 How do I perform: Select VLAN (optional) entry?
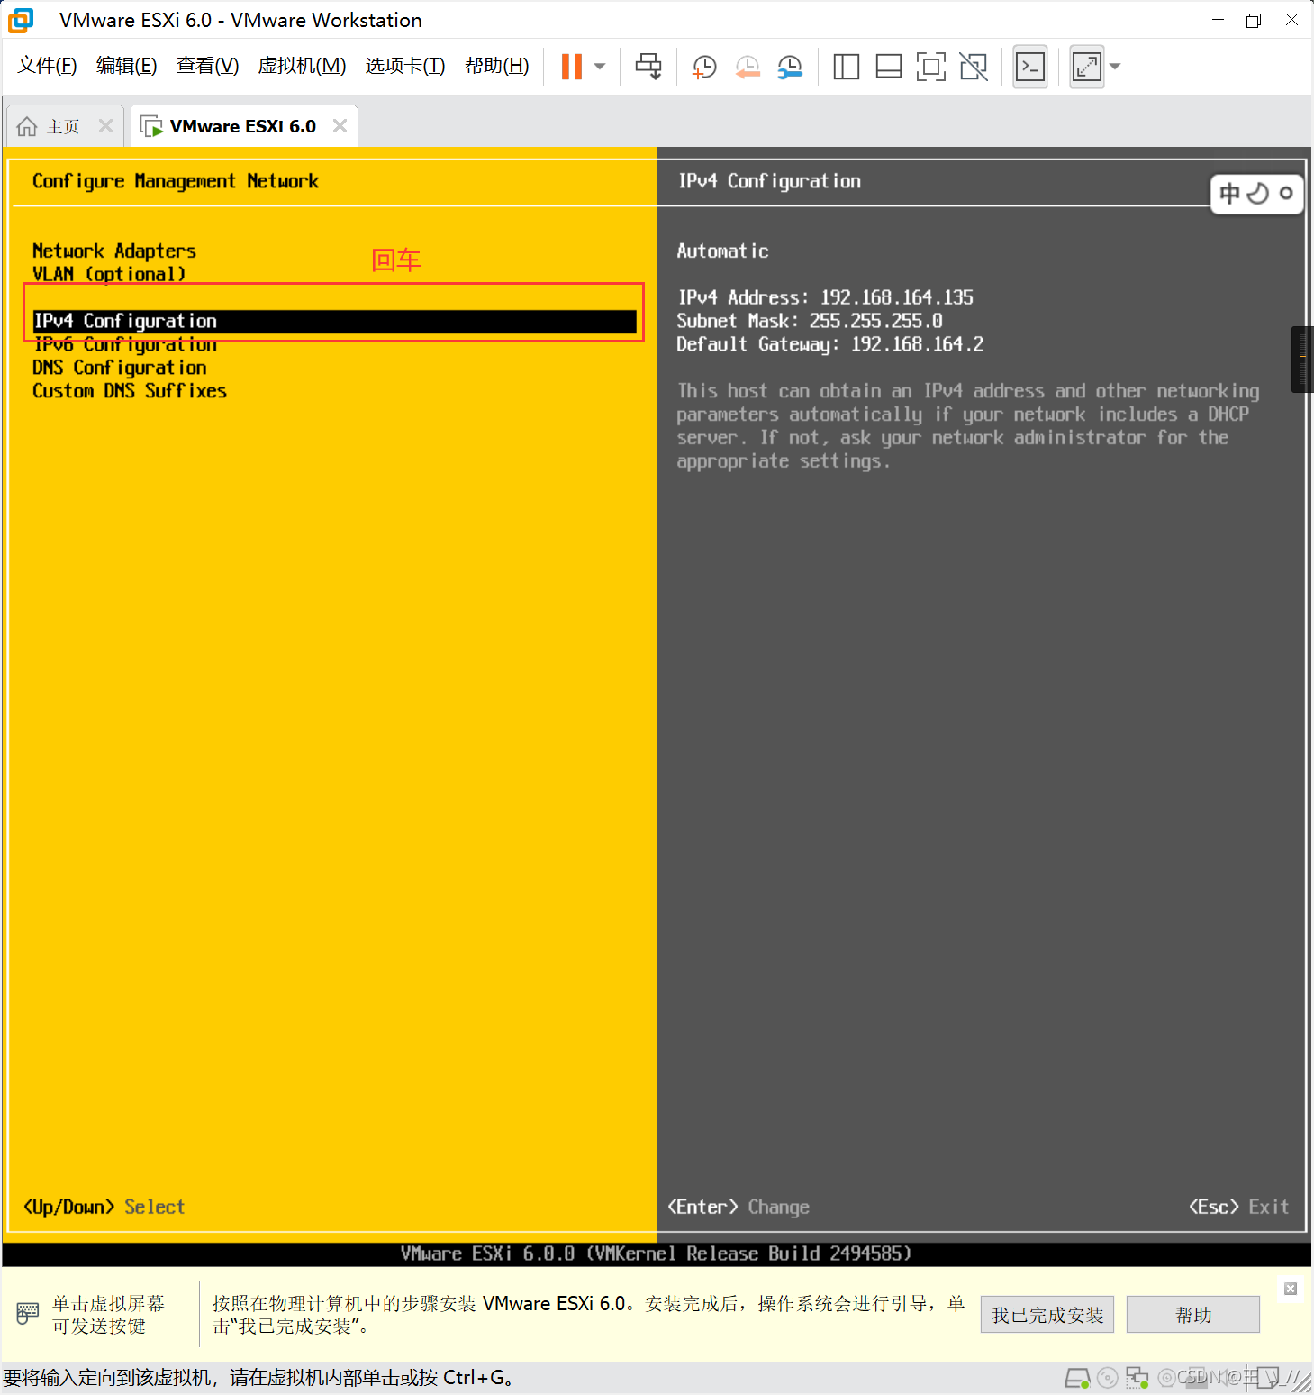pos(109,274)
